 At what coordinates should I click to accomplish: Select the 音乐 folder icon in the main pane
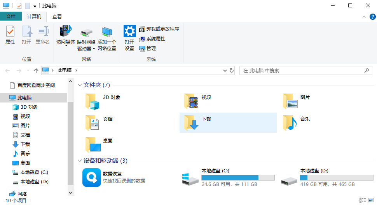point(290,123)
